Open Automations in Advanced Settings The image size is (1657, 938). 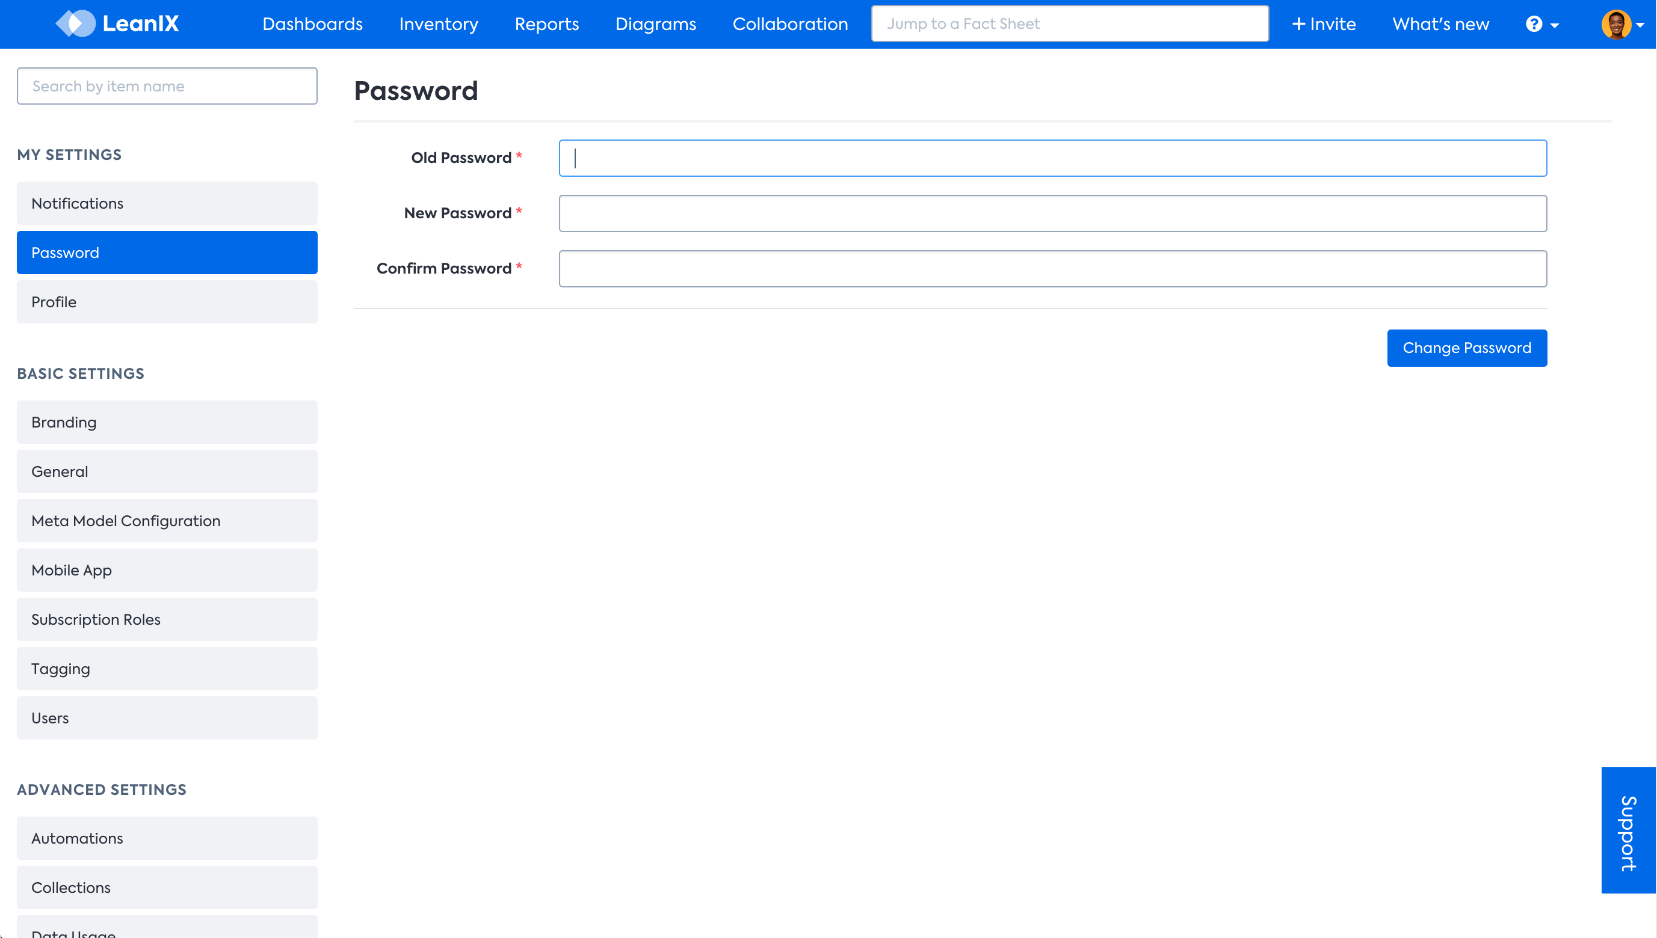[x=167, y=838]
